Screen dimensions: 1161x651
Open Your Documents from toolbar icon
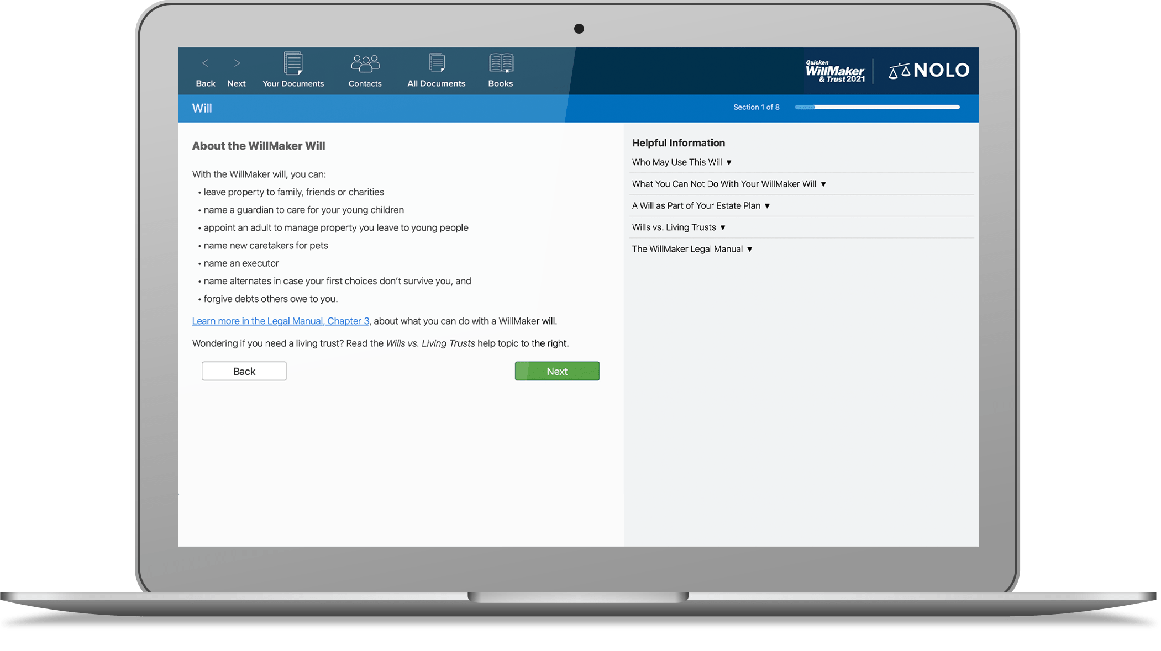pos(293,63)
